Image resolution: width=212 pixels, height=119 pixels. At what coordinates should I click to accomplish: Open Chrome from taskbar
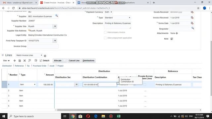tap(73, 116)
